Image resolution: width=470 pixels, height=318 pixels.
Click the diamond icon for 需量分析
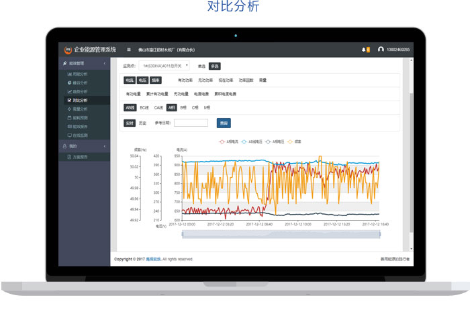pos(70,109)
